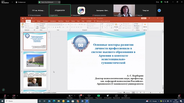The width and height of the screenshot is (184, 103).
Task: Show hidden system tray icons chevron
Action: coord(159,101)
